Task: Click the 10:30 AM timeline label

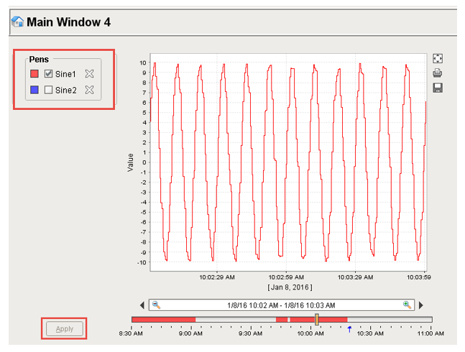Action: pyautogui.click(x=370, y=333)
